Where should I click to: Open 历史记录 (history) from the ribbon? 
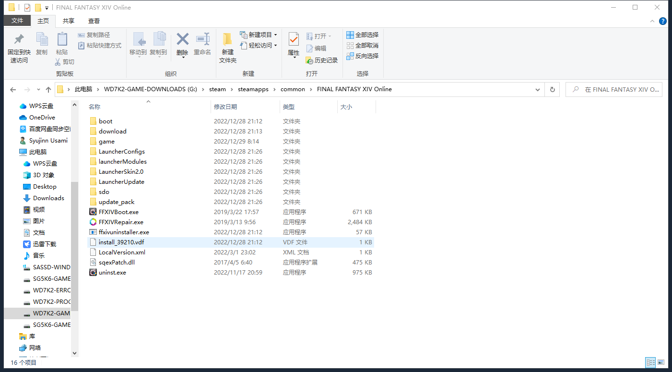click(322, 60)
